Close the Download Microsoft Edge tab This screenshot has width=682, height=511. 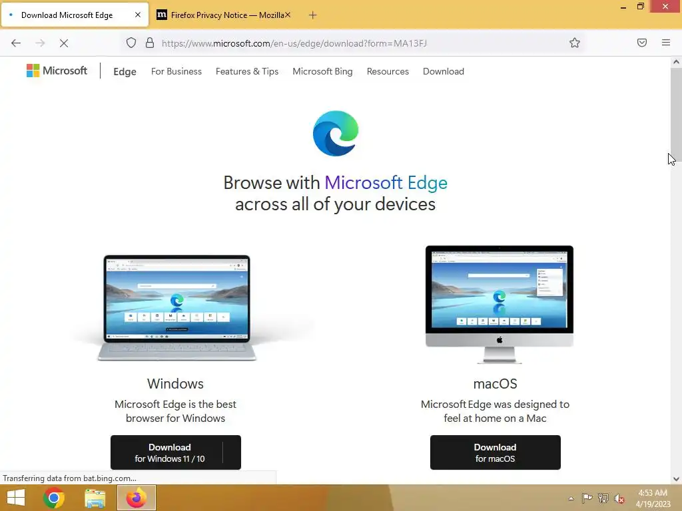[137, 15]
